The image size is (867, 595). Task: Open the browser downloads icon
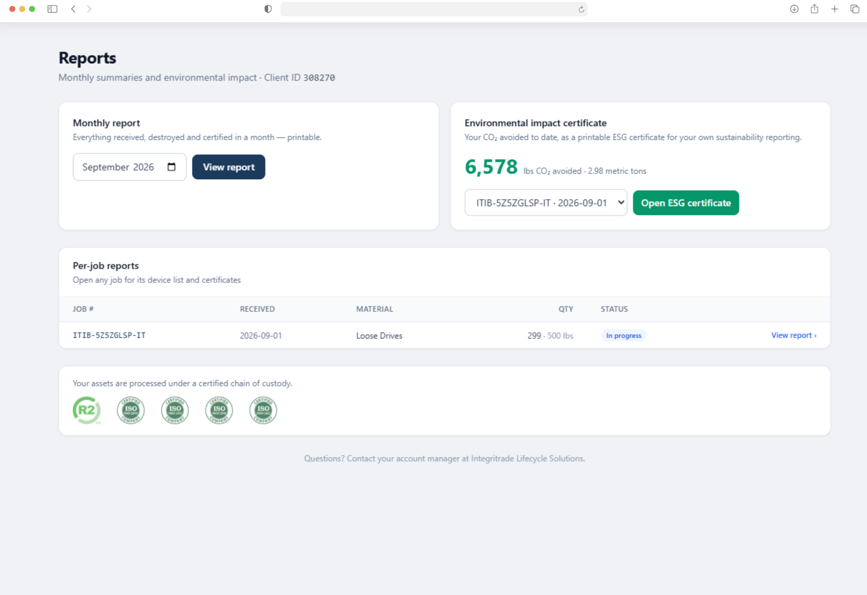click(794, 9)
